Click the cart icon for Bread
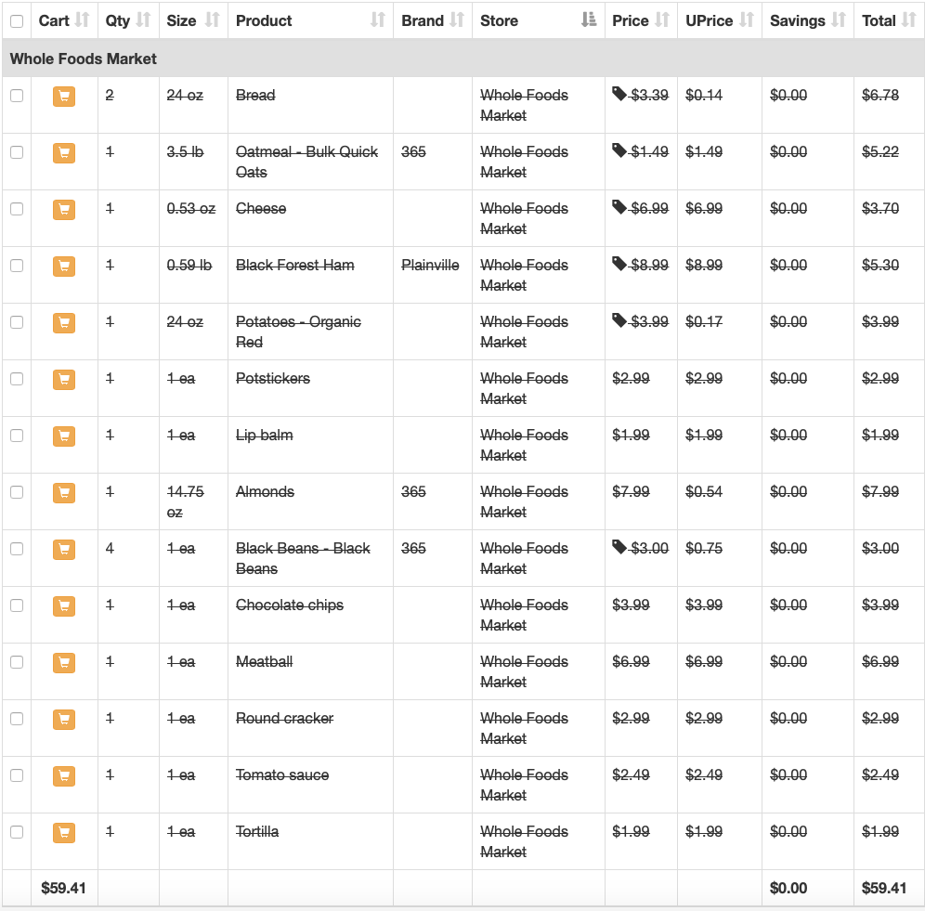The image size is (925, 911). (64, 97)
